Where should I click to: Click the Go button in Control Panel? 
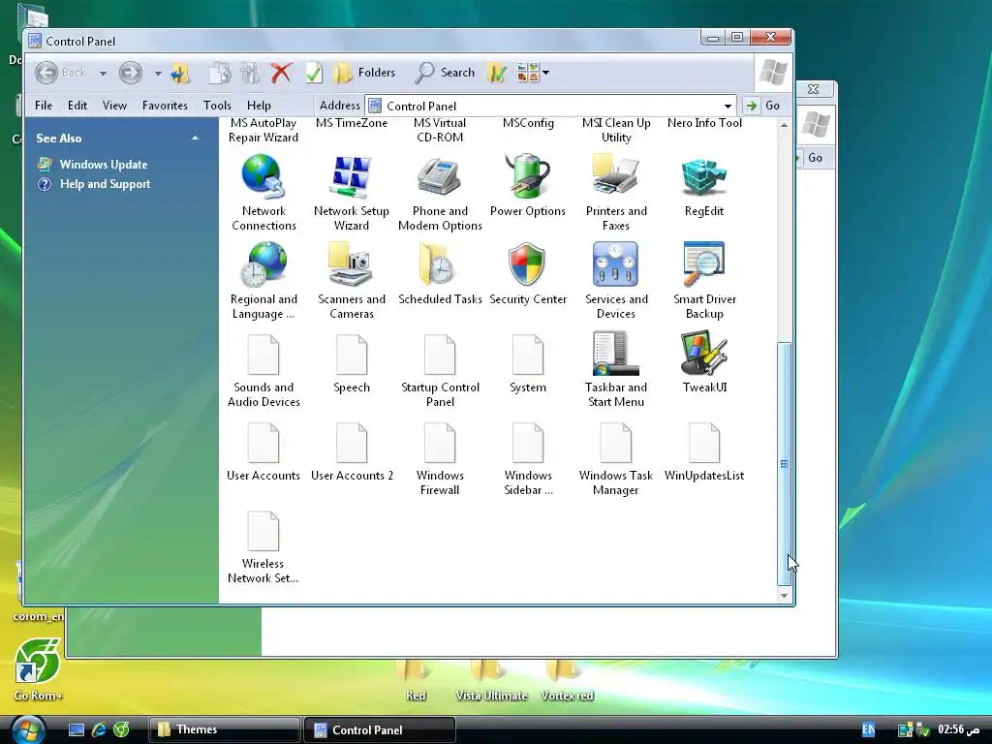763,106
